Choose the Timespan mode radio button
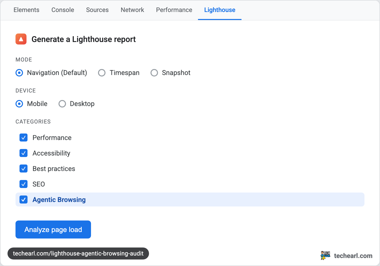380x266 pixels. (x=102, y=73)
